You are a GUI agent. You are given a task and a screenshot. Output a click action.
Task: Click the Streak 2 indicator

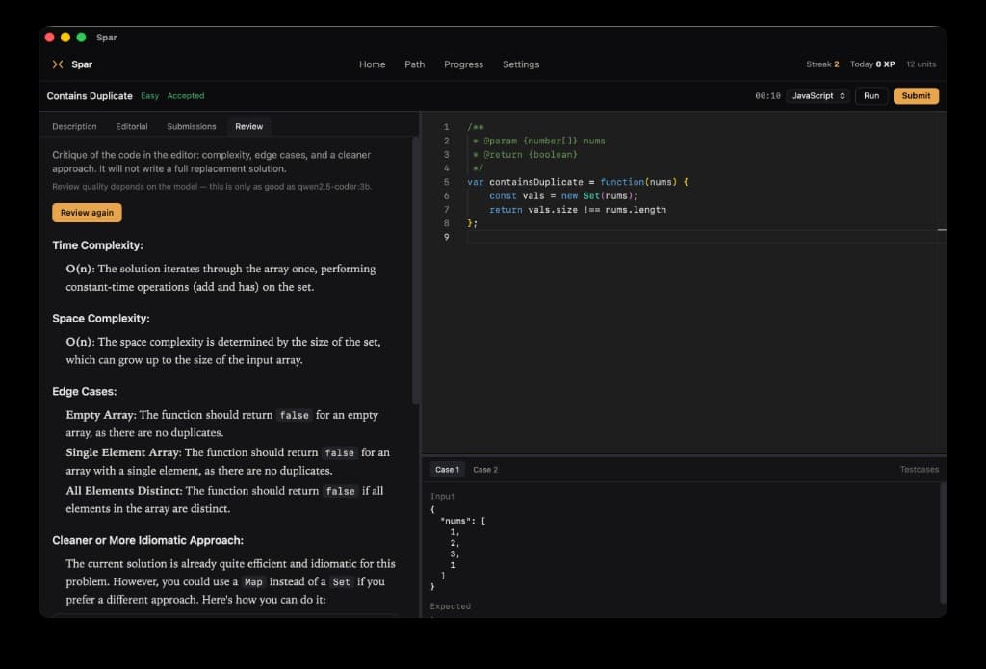click(x=822, y=64)
